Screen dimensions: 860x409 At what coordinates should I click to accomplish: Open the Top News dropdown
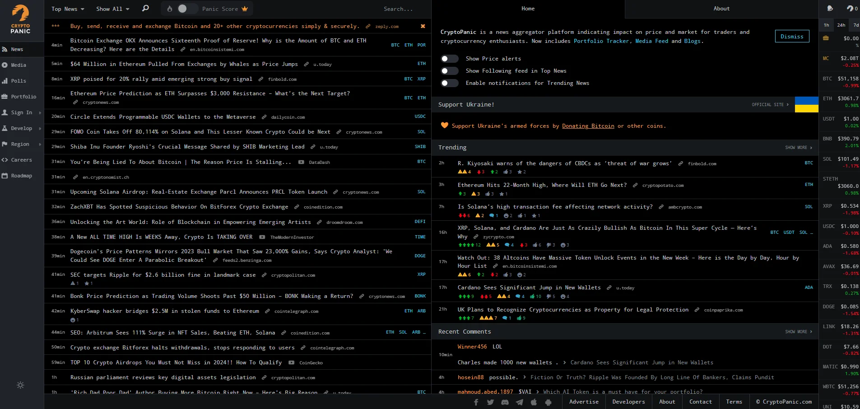coord(68,9)
